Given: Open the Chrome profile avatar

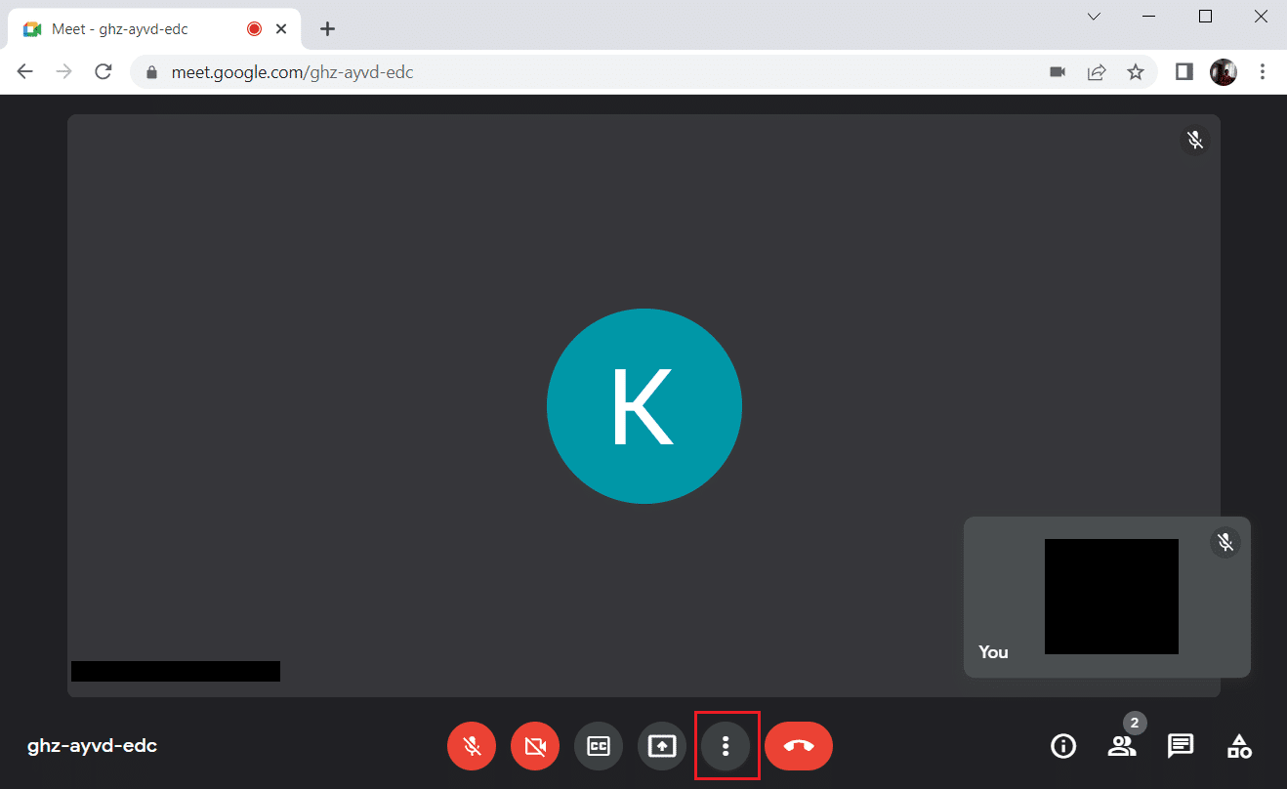Looking at the screenshot, I should (x=1224, y=72).
